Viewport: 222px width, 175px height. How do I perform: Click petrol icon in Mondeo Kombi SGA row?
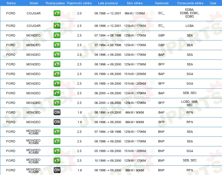(57, 151)
